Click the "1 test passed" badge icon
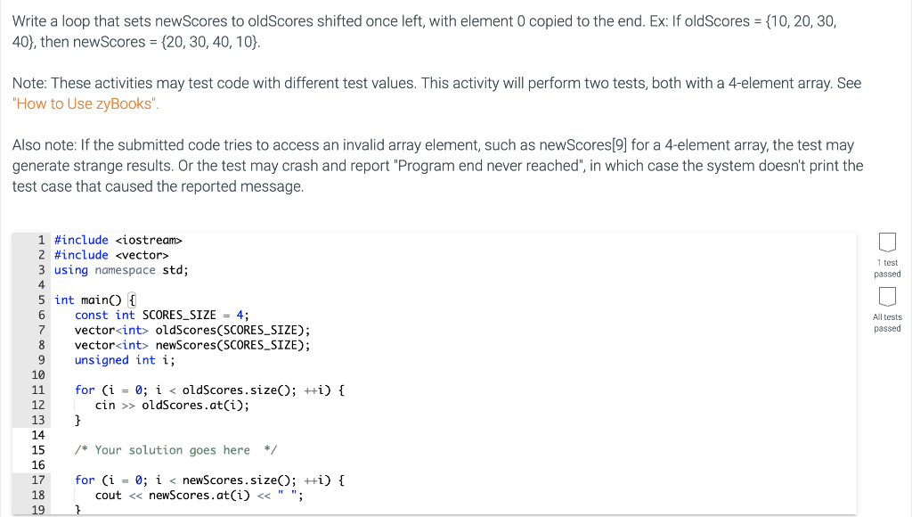The width and height of the screenshot is (912, 517). (x=887, y=242)
